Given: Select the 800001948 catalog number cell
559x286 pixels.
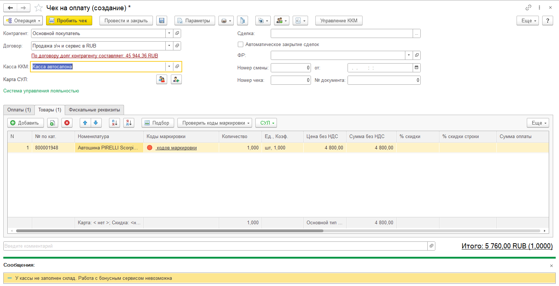Looking at the screenshot, I should (x=53, y=148).
